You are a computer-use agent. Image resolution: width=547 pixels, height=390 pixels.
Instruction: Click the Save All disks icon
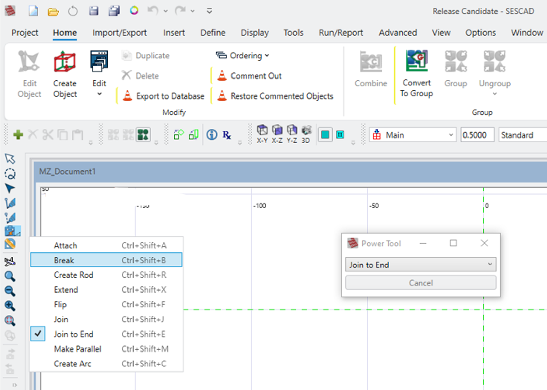(x=114, y=11)
